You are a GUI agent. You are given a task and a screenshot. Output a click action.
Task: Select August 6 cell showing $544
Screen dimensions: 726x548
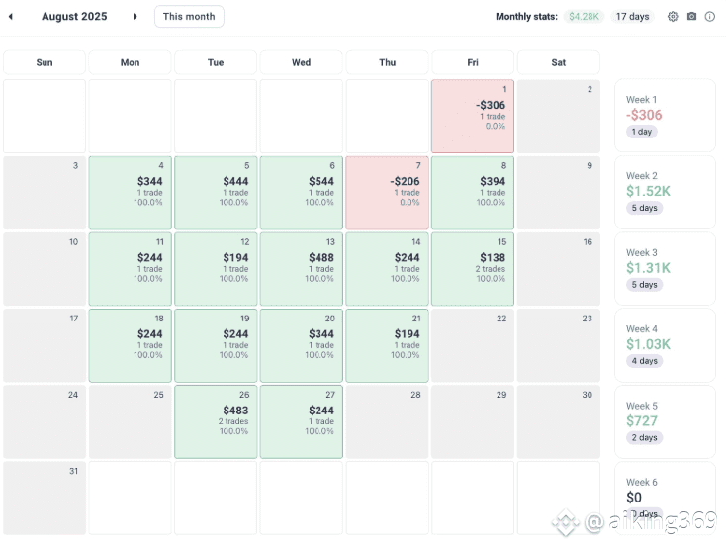[x=302, y=193]
